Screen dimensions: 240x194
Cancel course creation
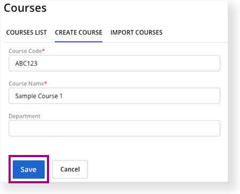pyautogui.click(x=70, y=169)
